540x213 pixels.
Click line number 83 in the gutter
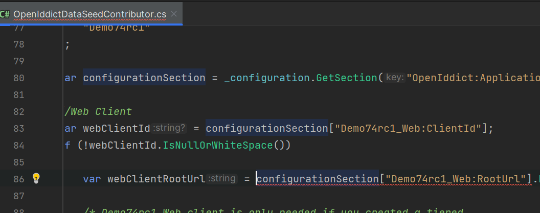pos(18,128)
